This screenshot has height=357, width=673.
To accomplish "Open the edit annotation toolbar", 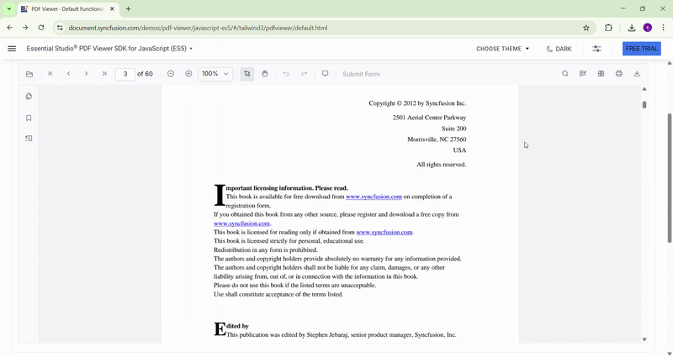I will click(583, 74).
